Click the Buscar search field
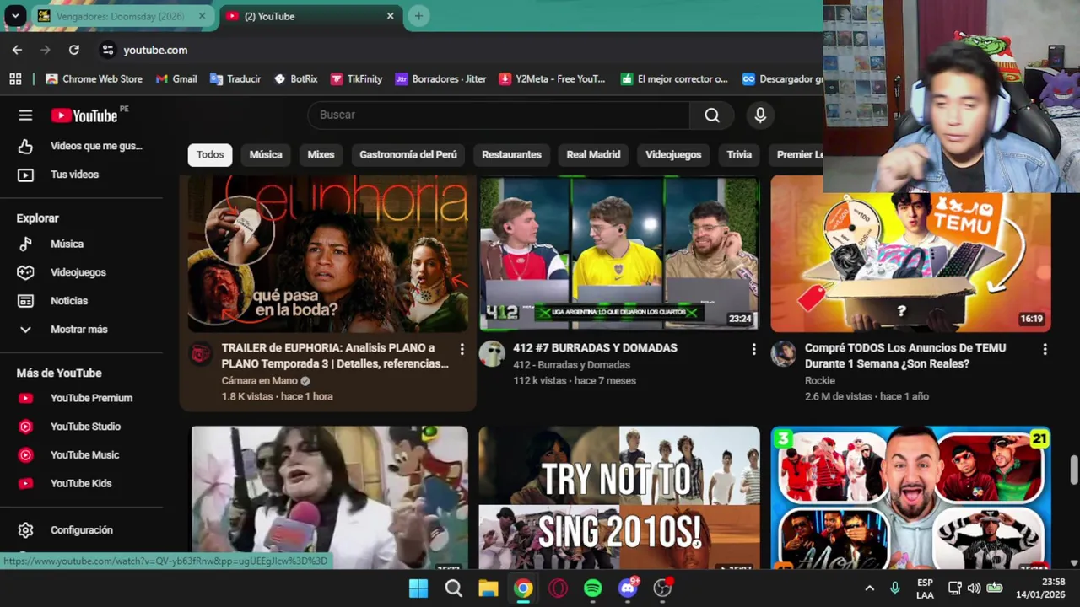1080x607 pixels. click(x=499, y=115)
